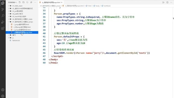This screenshot has height=98, width=174.
Task: Click line number 41 in gutter
Action: [x=44, y=37]
